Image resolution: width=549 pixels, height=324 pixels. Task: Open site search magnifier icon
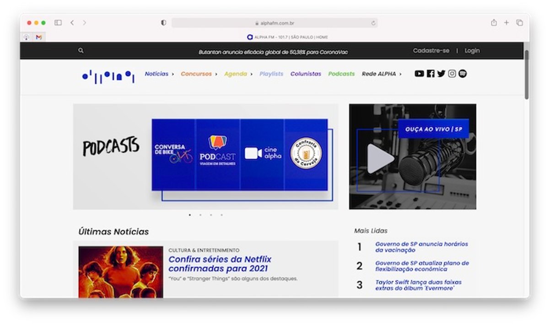(81, 51)
